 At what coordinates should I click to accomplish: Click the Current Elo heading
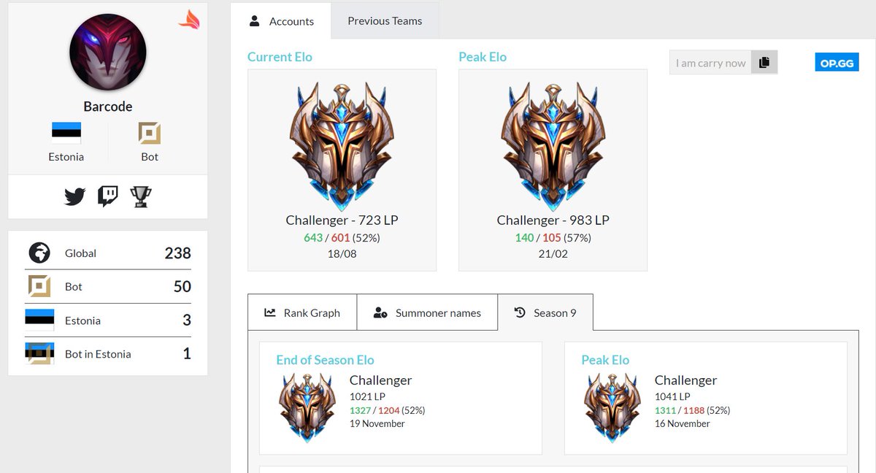point(280,57)
